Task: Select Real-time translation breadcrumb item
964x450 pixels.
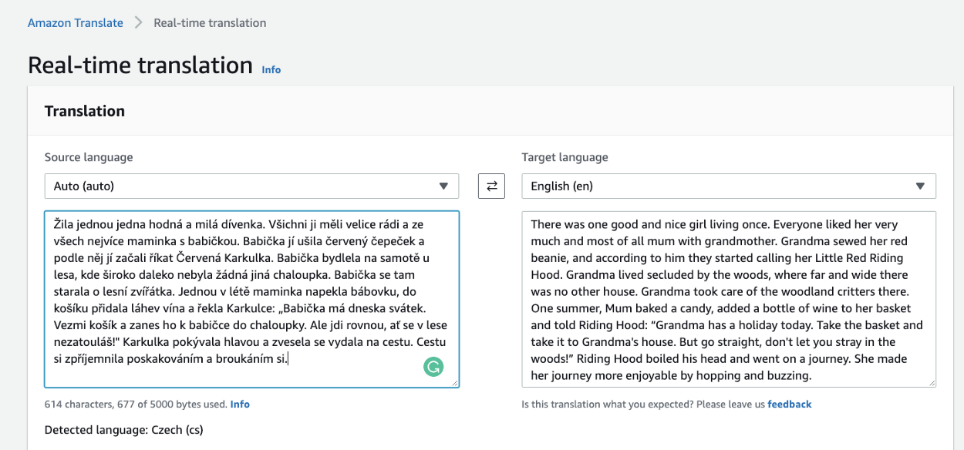Action: [210, 22]
